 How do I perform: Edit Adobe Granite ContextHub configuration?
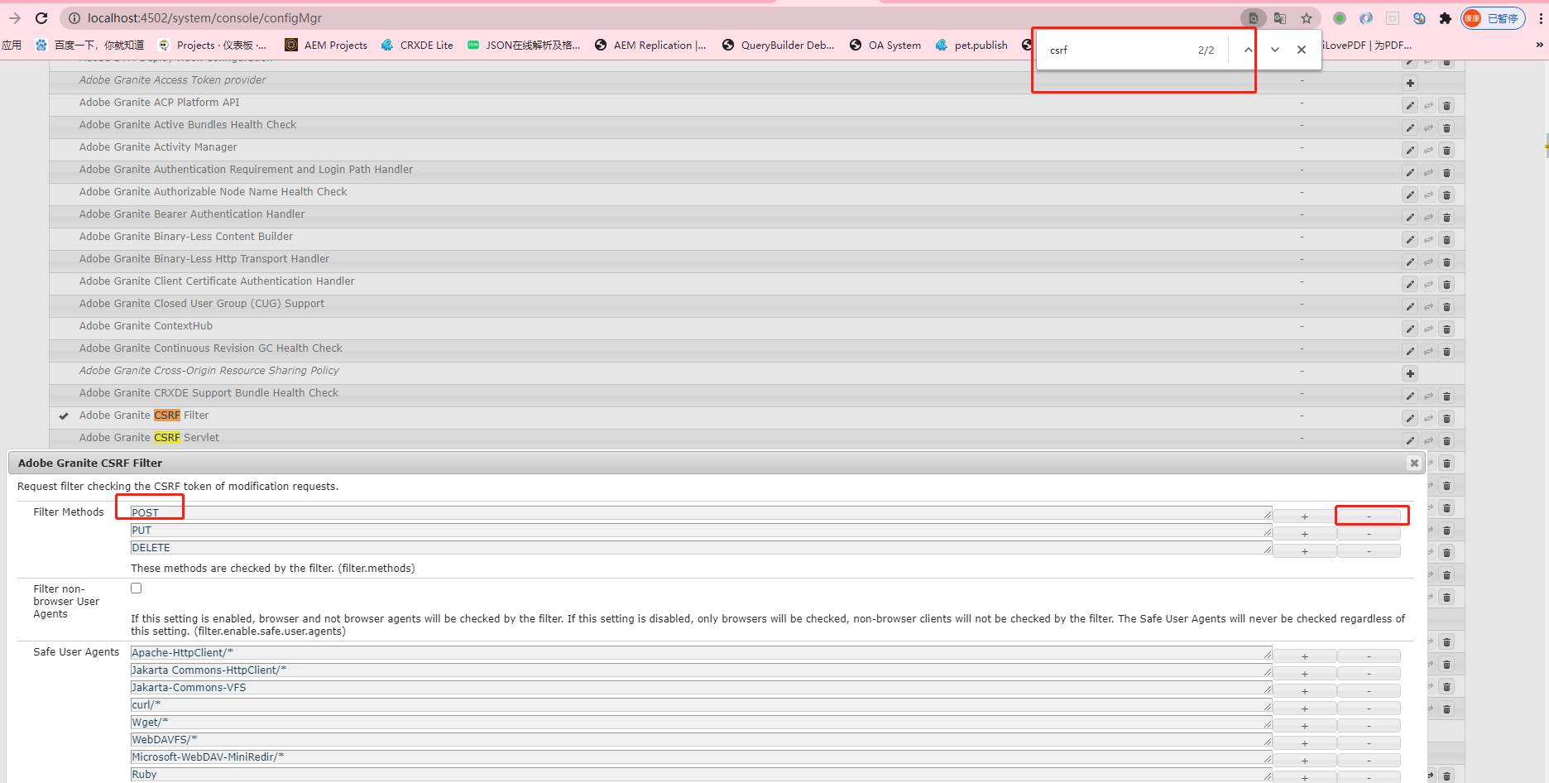point(1410,329)
